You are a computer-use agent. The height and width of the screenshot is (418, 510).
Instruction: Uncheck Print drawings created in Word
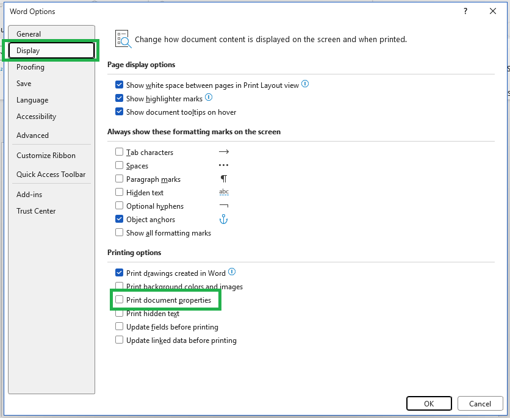coord(120,273)
